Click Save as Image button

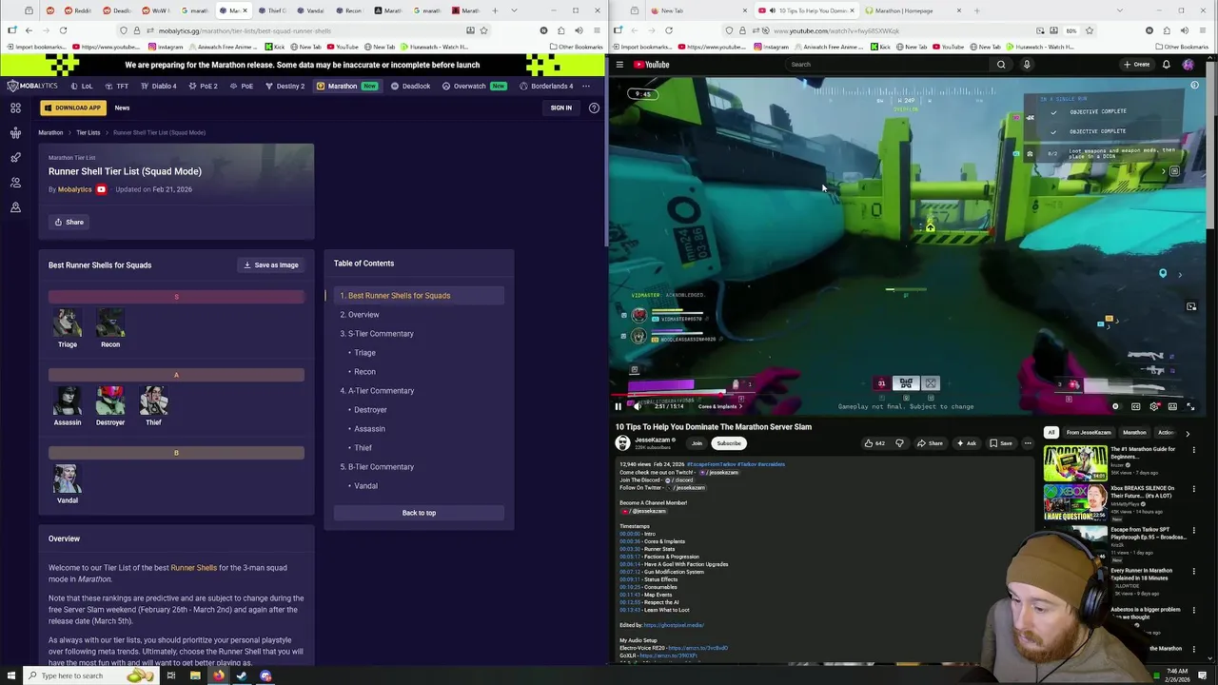pyautogui.click(x=271, y=264)
